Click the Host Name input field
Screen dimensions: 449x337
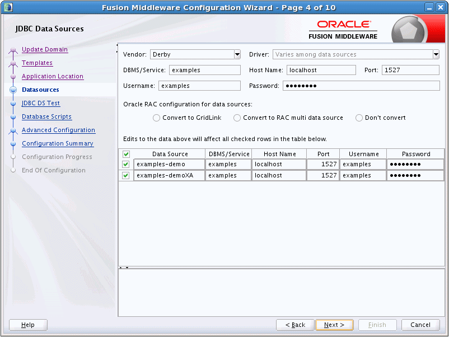pos(321,70)
